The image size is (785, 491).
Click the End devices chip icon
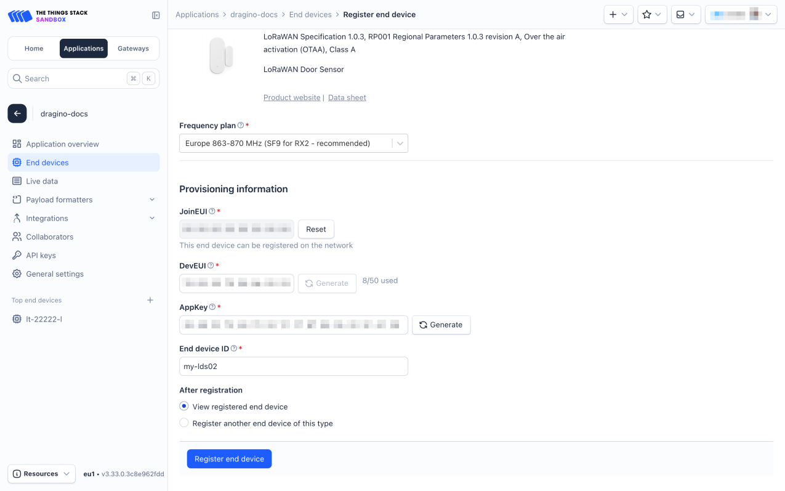point(17,162)
